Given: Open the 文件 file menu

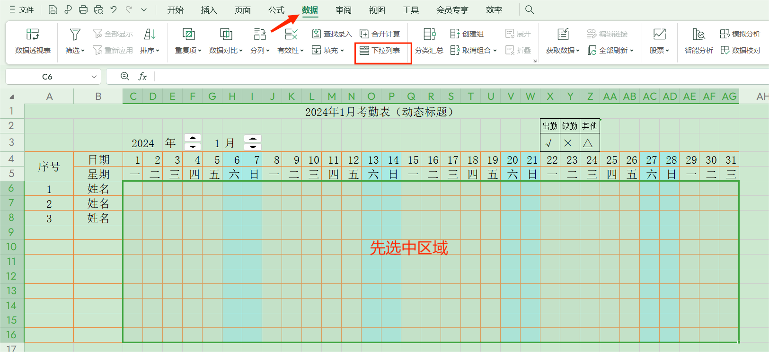Looking at the screenshot, I should 21,9.
